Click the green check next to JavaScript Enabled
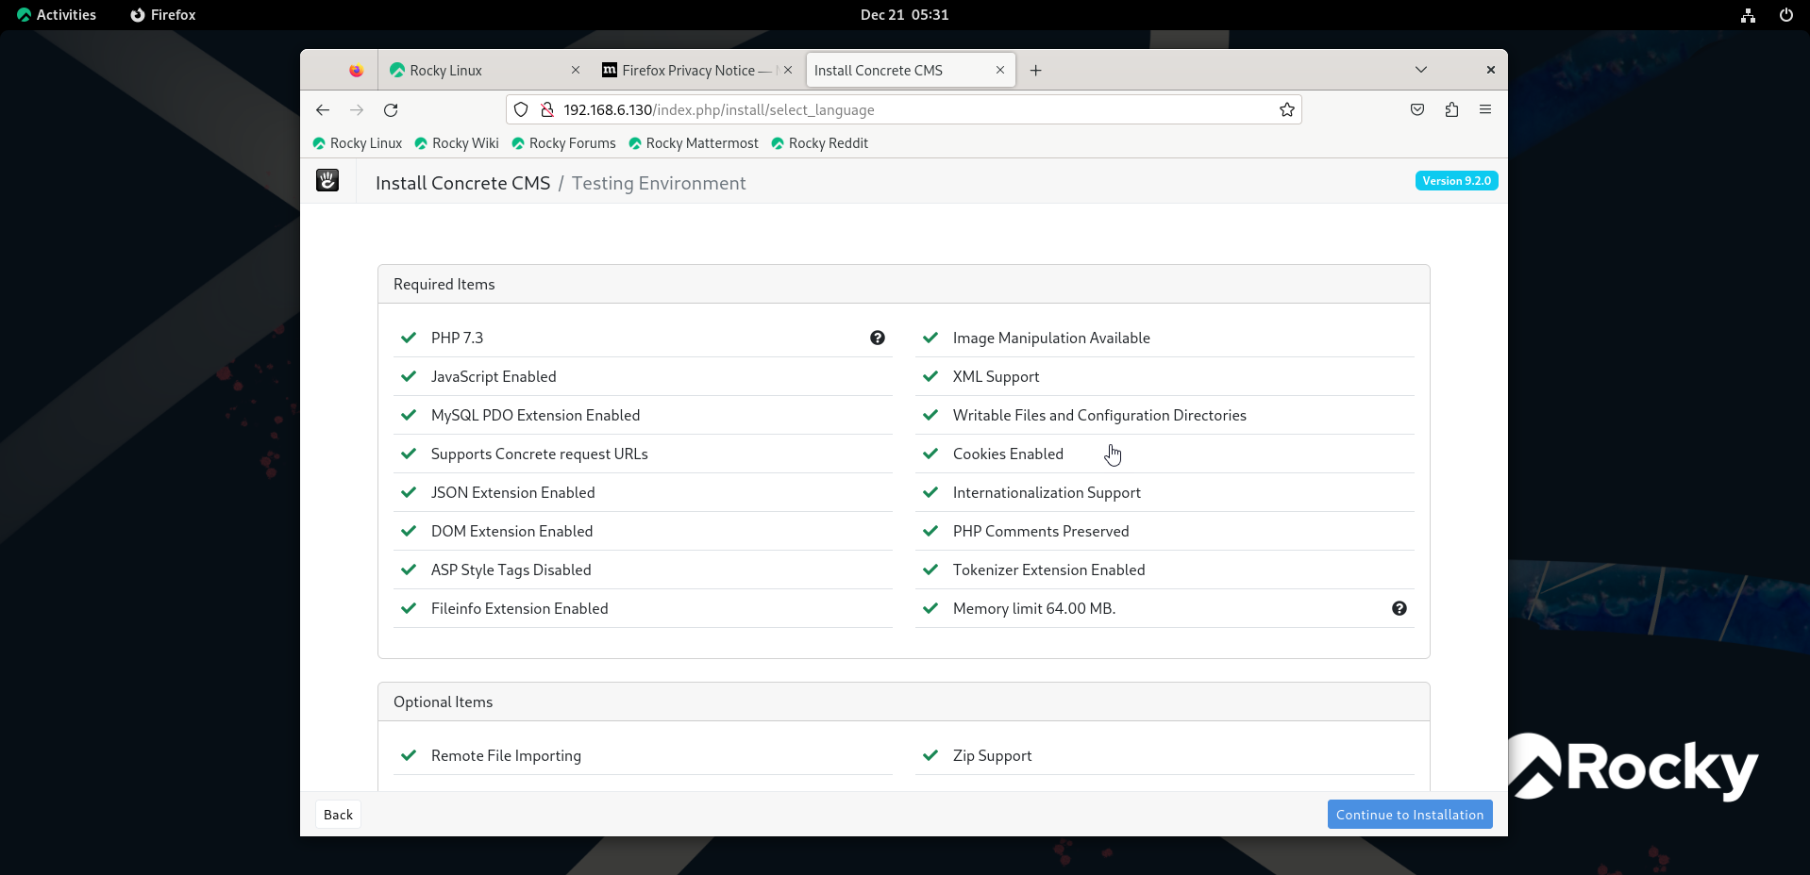 click(x=409, y=376)
